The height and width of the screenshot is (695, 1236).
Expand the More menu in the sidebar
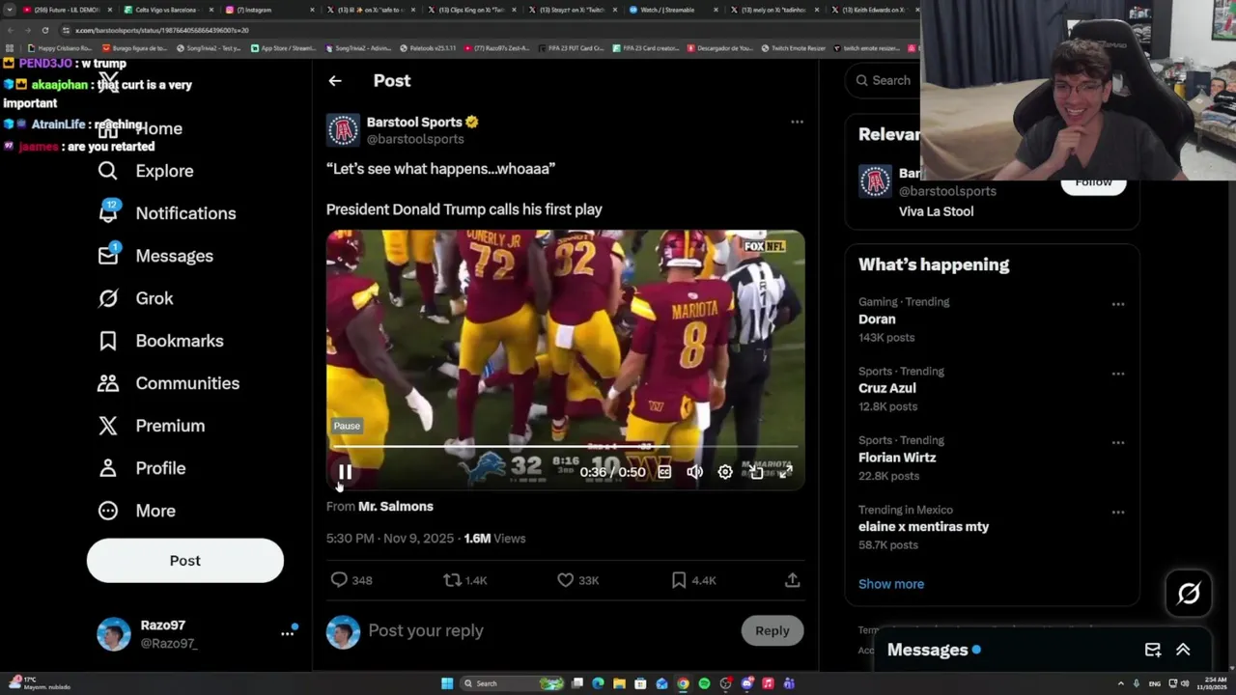[137, 511]
